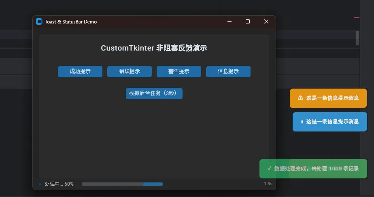Start the 模拟后台任务（3秒） button
Image resolution: width=374 pixels, height=197 pixels.
pos(154,93)
